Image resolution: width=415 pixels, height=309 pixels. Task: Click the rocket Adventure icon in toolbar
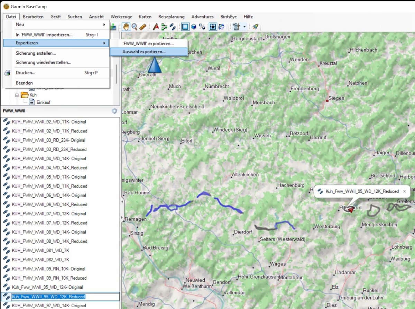point(255,27)
